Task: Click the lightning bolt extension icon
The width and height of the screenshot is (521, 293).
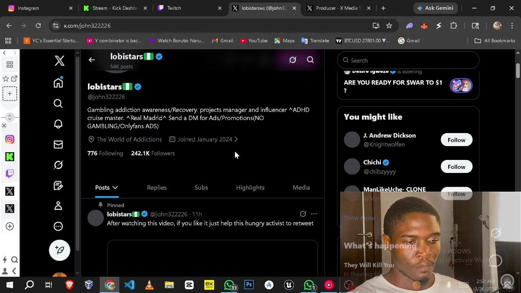Action: pyautogui.click(x=439, y=26)
